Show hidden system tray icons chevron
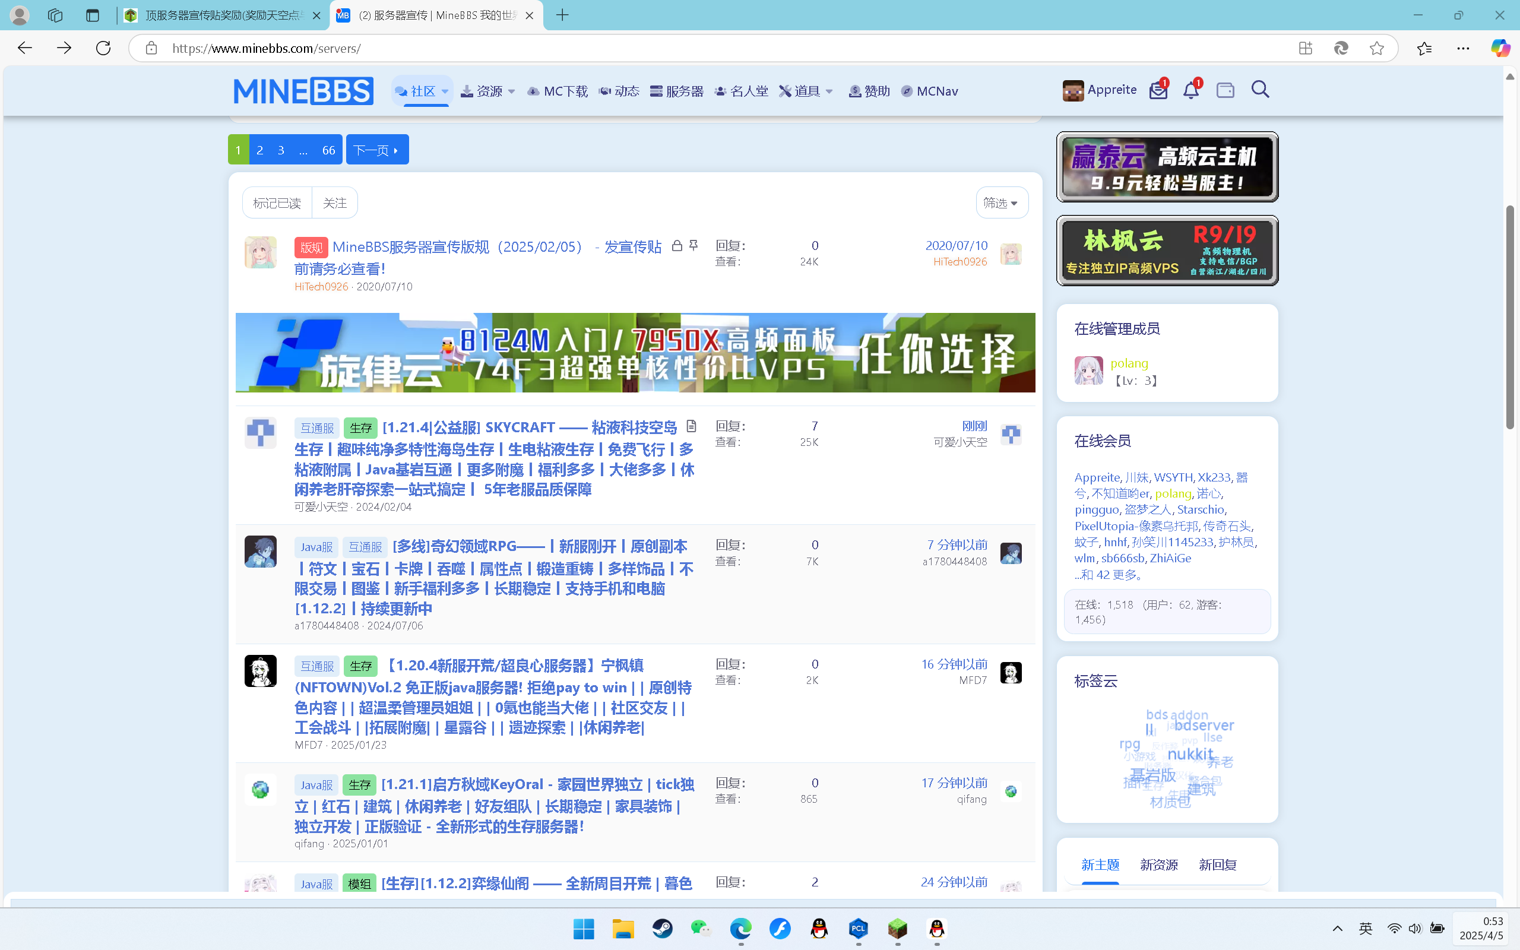 pyautogui.click(x=1337, y=929)
